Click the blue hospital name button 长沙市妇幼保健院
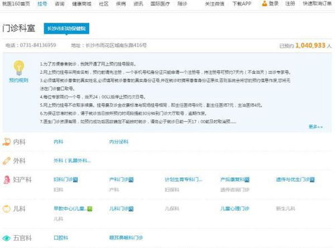This screenshot has height=248, width=335. (66, 29)
